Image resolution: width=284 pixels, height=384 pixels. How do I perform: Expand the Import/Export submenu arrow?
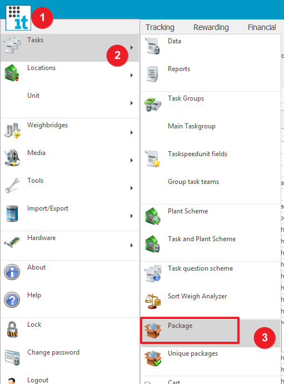132,216
